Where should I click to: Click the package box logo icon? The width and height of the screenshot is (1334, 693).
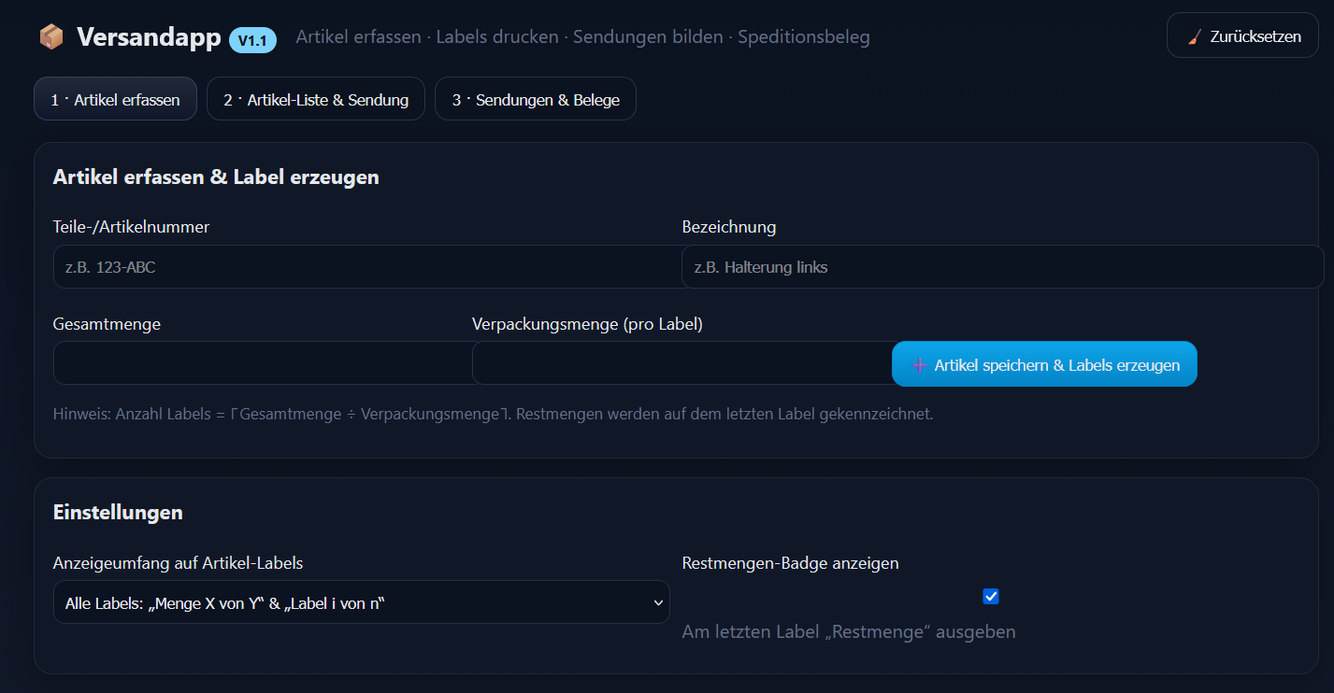click(51, 36)
